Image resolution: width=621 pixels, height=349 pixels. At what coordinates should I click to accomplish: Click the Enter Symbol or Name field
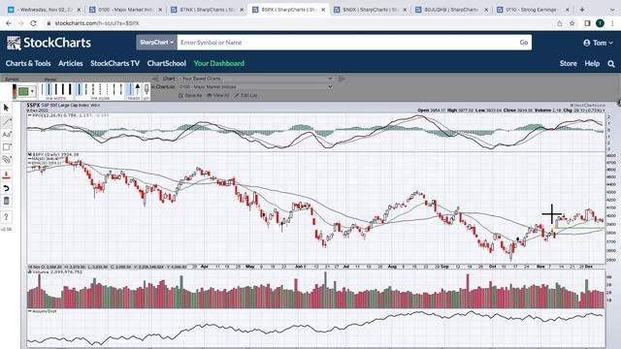347,43
